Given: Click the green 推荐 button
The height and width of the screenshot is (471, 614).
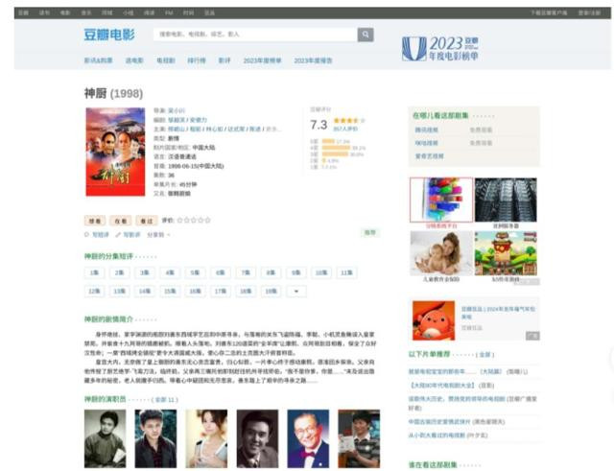Looking at the screenshot, I should [x=370, y=232].
